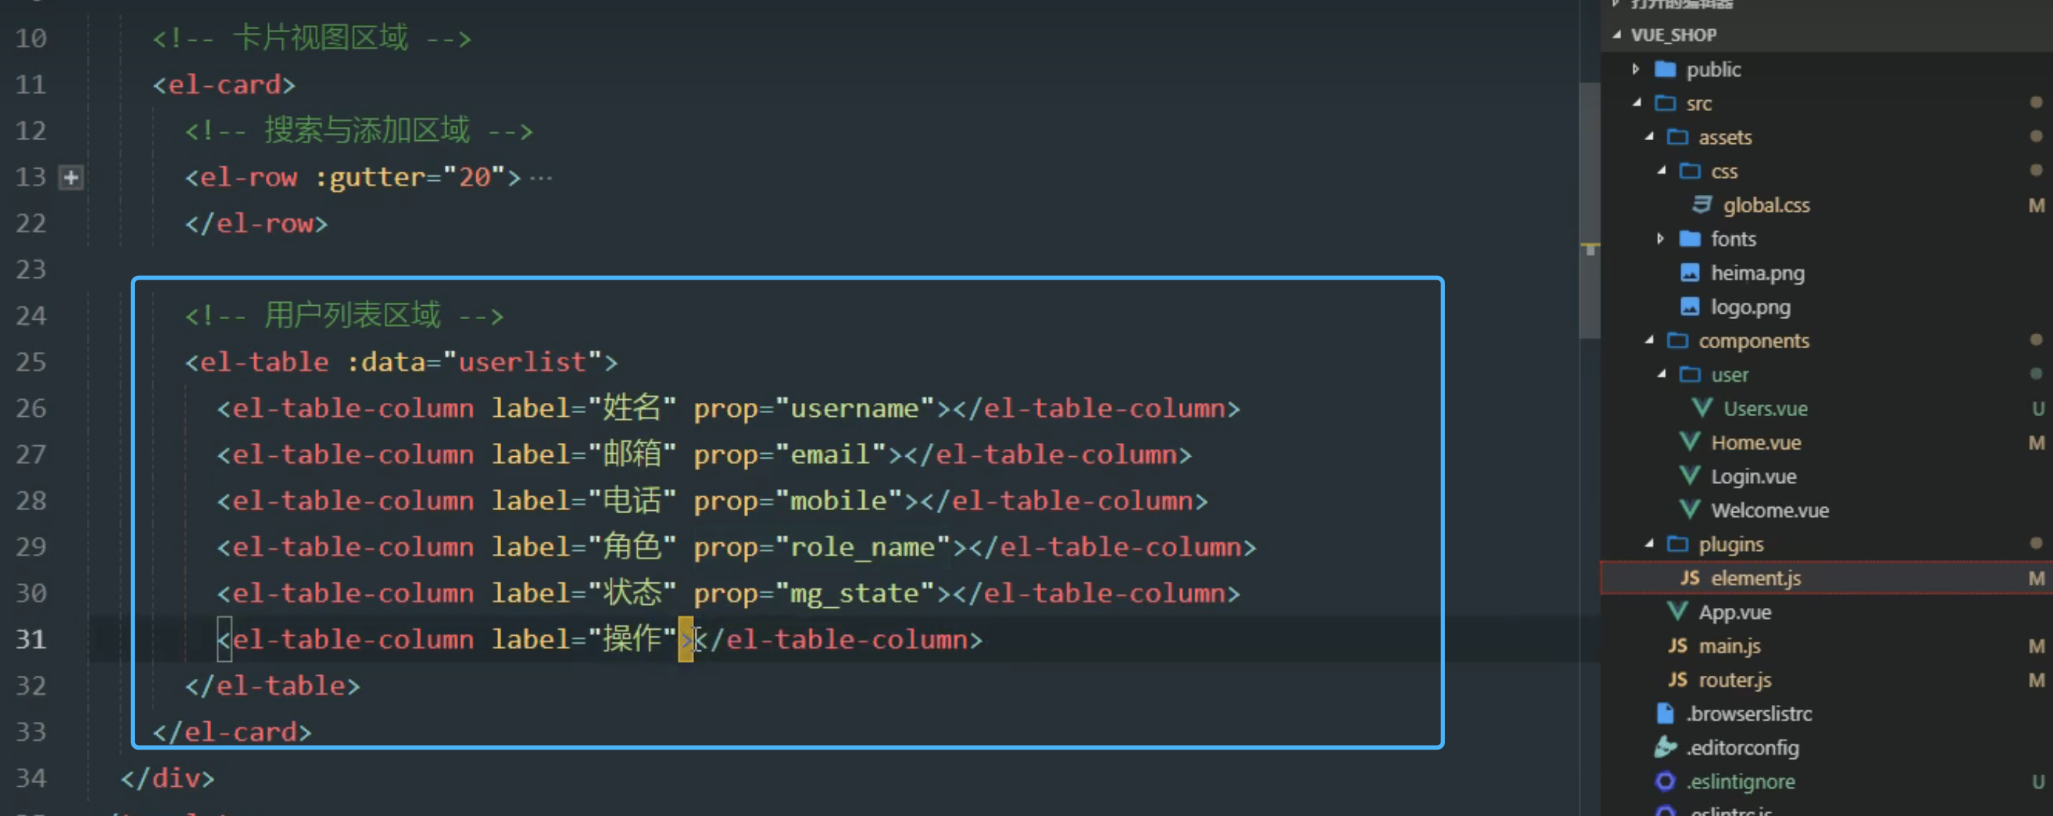
Task: Click the CSS icon beside global.css
Action: coord(1702,204)
